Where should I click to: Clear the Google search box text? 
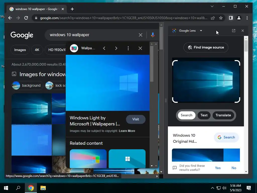coord(141,35)
